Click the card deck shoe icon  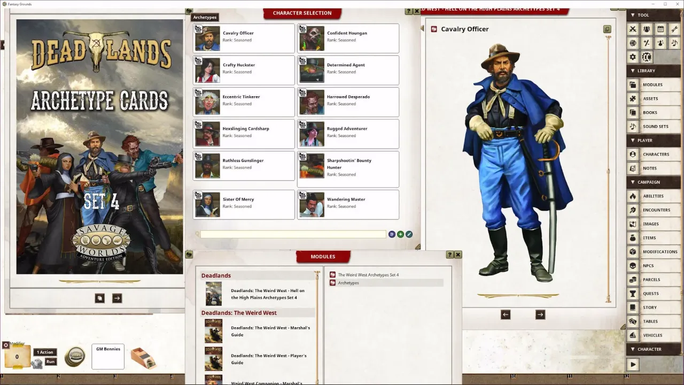pyautogui.click(x=143, y=358)
